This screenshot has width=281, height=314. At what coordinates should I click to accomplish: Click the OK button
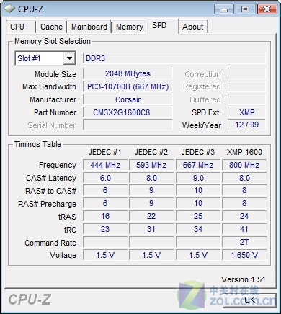[x=249, y=300]
